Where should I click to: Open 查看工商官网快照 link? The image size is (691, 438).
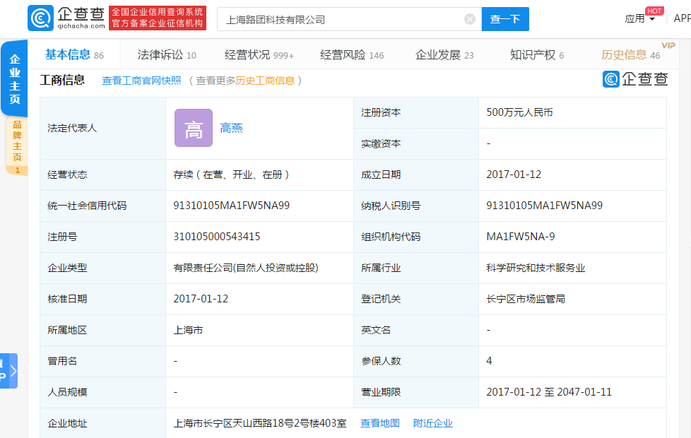point(141,81)
